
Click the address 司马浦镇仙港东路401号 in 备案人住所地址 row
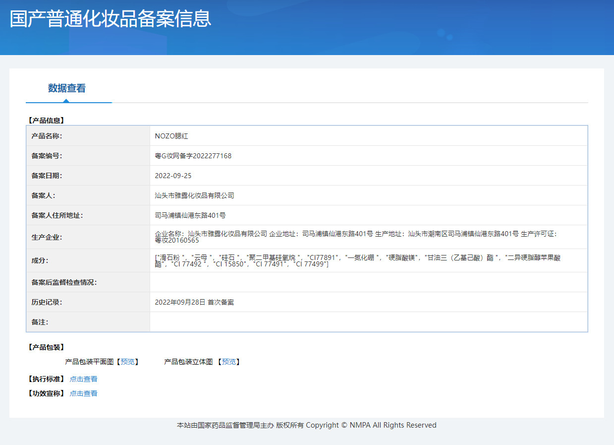(190, 215)
